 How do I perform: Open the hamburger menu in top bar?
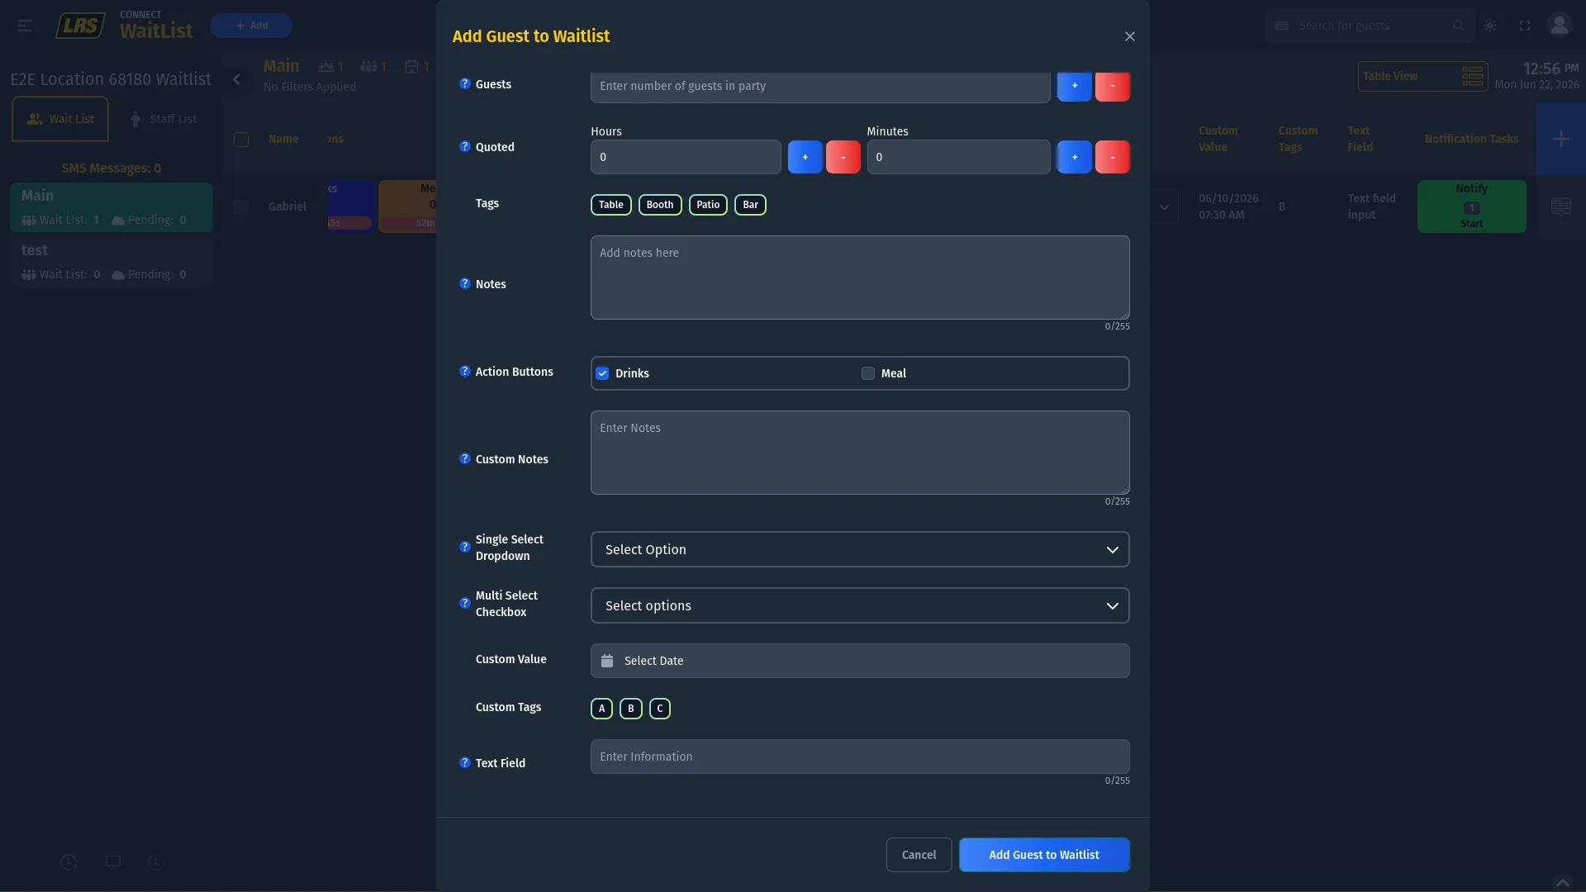[25, 26]
